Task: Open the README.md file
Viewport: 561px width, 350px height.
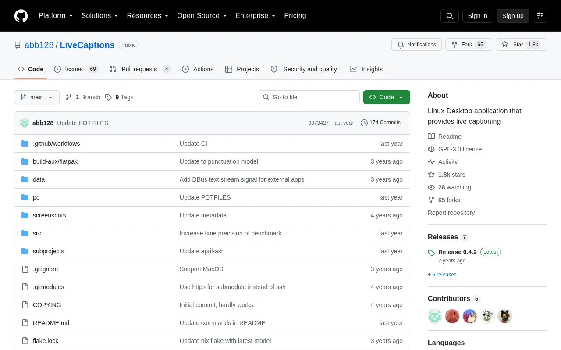Action: pos(51,323)
